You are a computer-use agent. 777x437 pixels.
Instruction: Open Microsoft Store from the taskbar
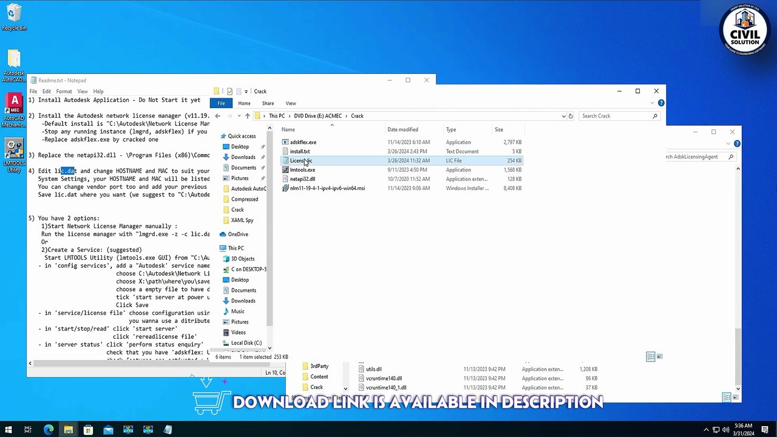(x=88, y=430)
